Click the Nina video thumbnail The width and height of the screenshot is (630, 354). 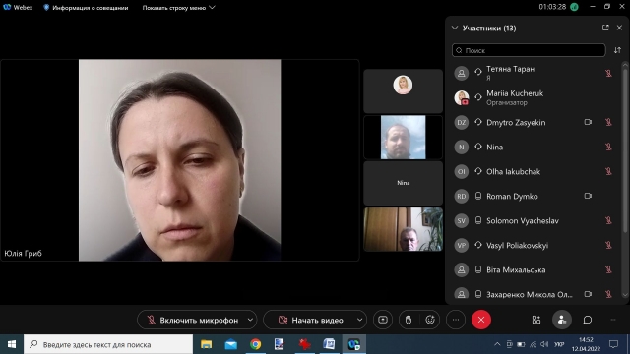[x=403, y=183]
